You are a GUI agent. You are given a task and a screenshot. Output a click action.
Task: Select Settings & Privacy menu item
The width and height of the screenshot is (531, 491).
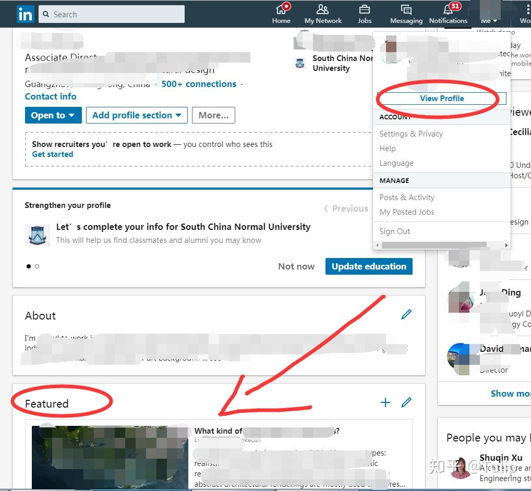click(411, 133)
